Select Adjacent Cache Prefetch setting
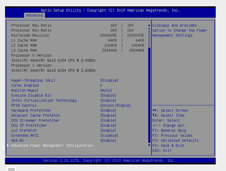This screenshot has height=171, width=226. point(36,115)
